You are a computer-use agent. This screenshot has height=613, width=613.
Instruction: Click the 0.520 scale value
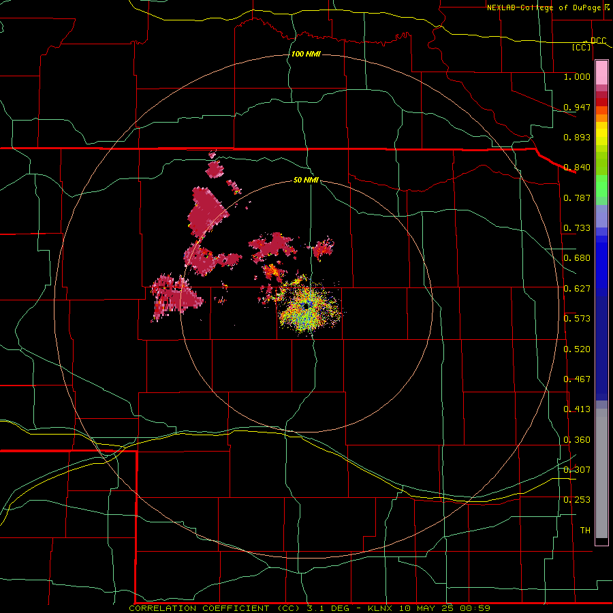pyautogui.click(x=577, y=349)
